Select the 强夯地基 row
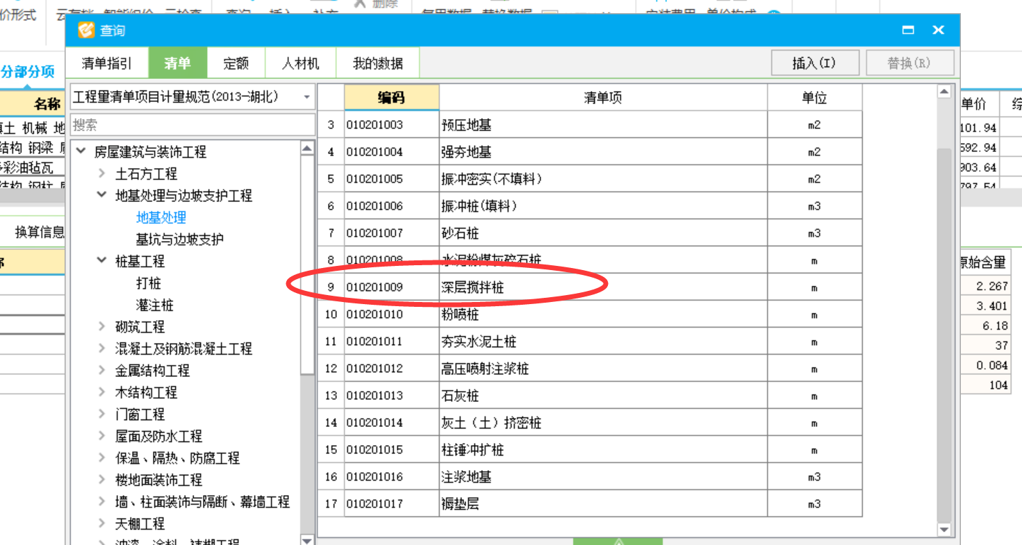 point(590,152)
